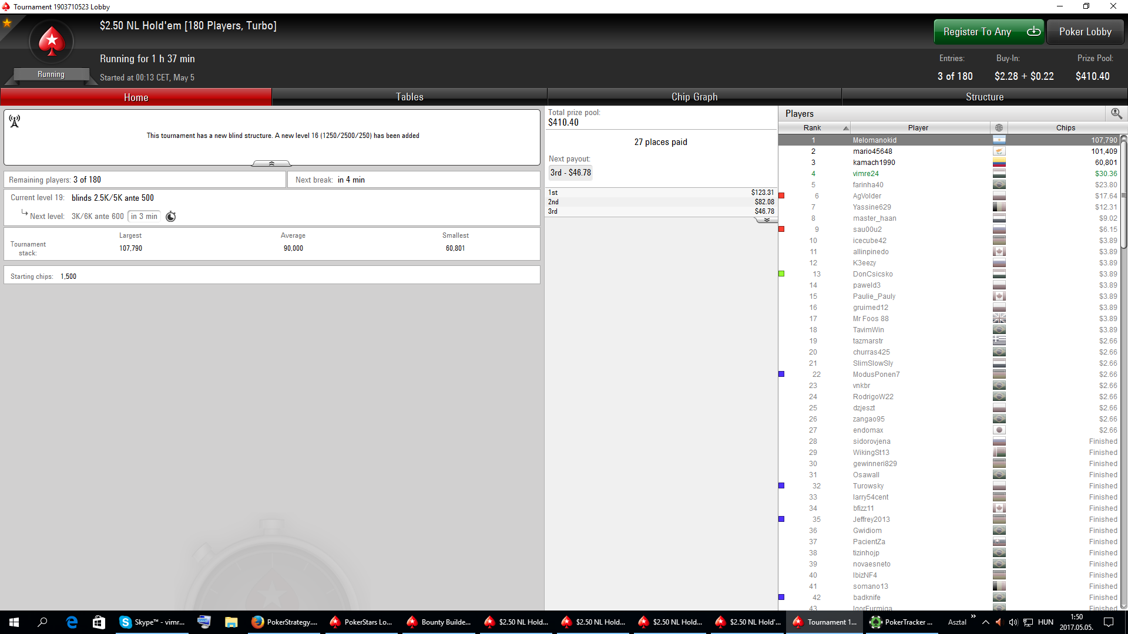Click Mr Foos 88's UK flag icon
This screenshot has width=1128, height=634.
pos(999,318)
